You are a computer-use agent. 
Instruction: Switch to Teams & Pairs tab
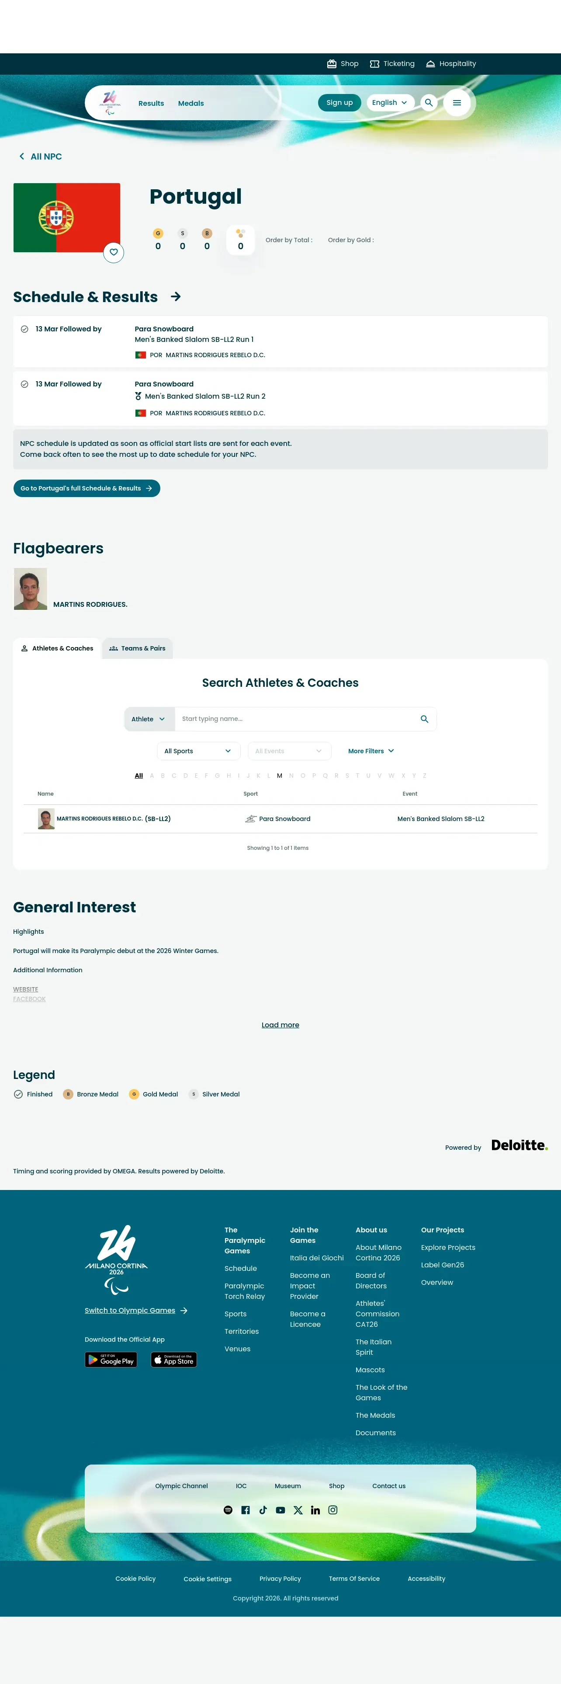137,648
